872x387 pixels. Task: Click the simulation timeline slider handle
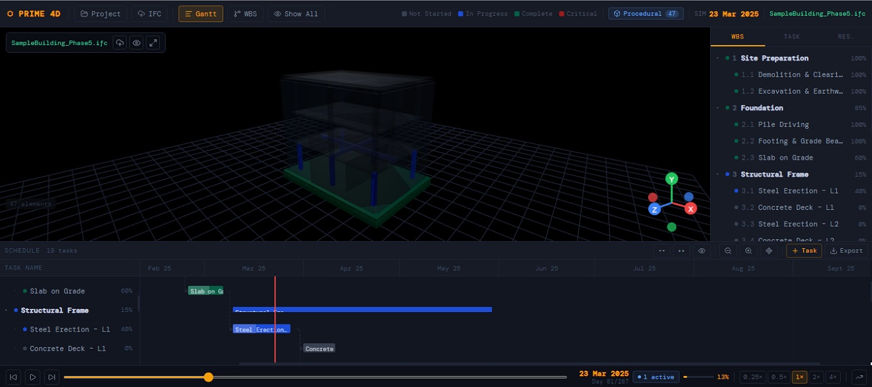tap(208, 377)
